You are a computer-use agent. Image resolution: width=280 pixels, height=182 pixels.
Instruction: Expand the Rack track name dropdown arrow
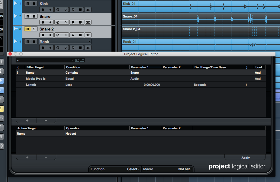pos(89,42)
